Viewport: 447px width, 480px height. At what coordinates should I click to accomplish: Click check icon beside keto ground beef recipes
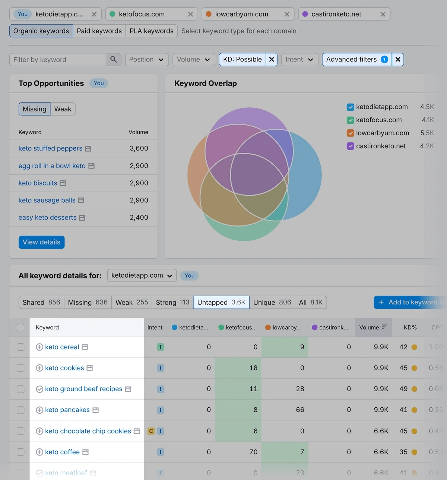39,389
